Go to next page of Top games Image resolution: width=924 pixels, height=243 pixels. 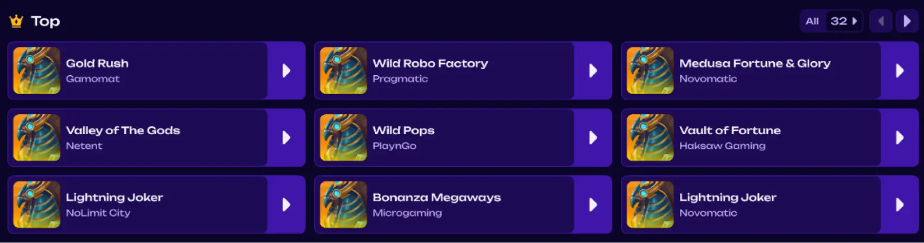coord(907,21)
